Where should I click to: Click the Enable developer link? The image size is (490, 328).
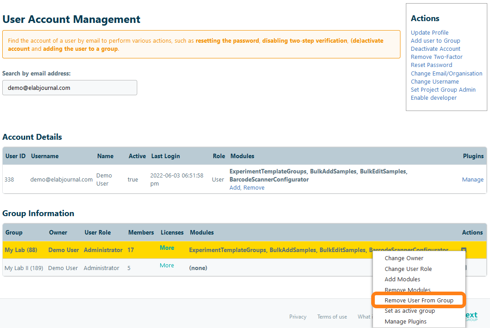(433, 98)
